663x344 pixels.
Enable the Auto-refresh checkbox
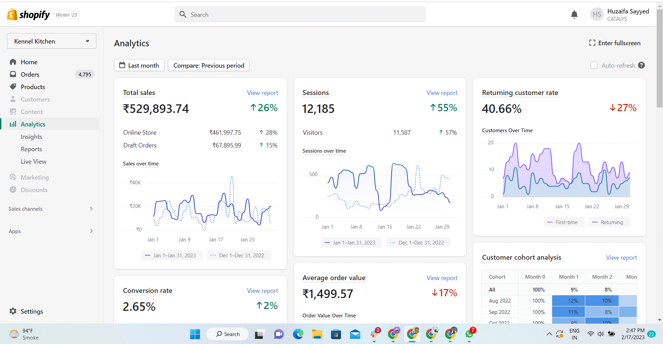coord(594,65)
